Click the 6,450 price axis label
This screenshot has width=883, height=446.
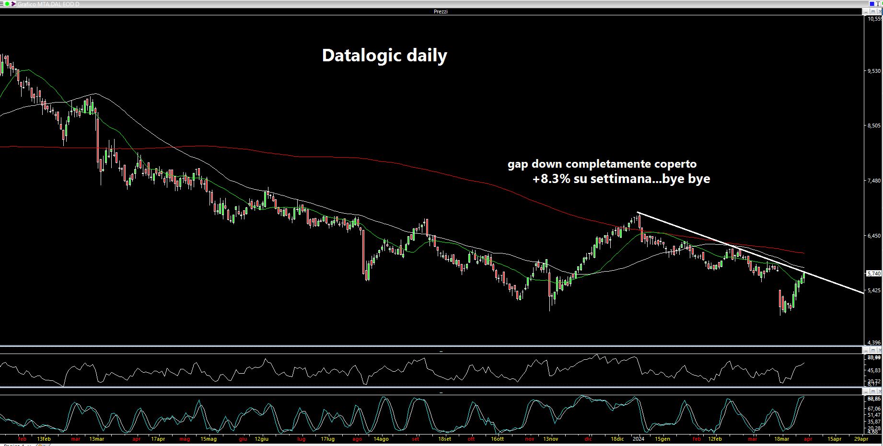(874, 236)
